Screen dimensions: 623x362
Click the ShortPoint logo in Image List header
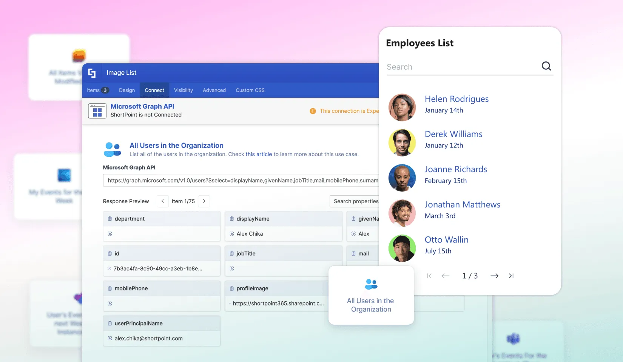[92, 73]
